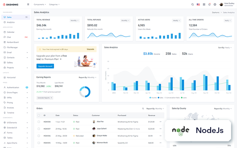This screenshot has width=237, height=148.
Task: Click Monroe Mock customer avatar
Action: tap(94, 142)
